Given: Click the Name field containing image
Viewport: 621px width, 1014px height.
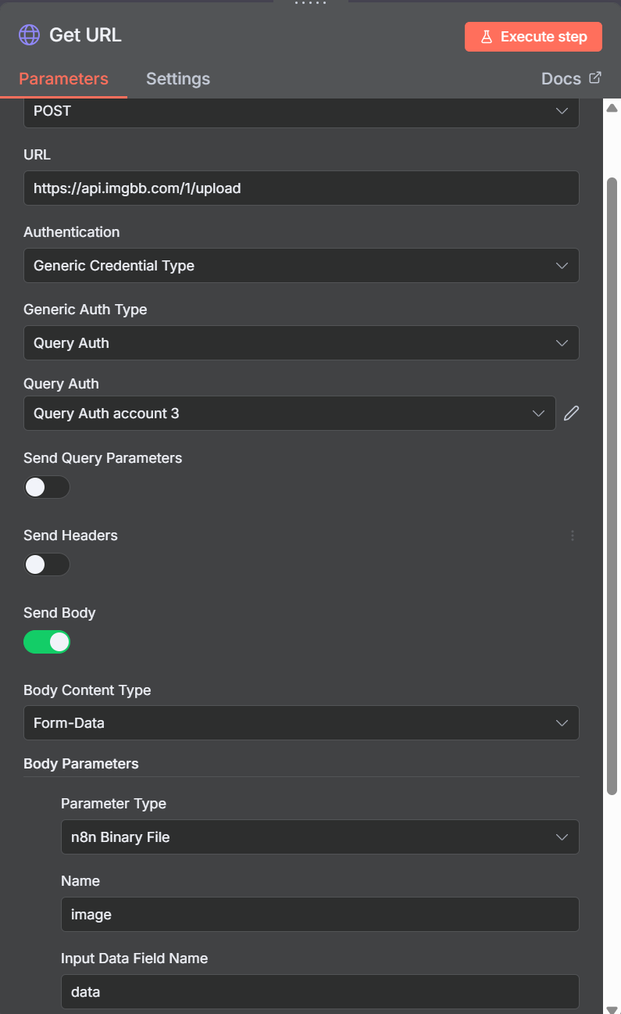Looking at the screenshot, I should [320, 914].
